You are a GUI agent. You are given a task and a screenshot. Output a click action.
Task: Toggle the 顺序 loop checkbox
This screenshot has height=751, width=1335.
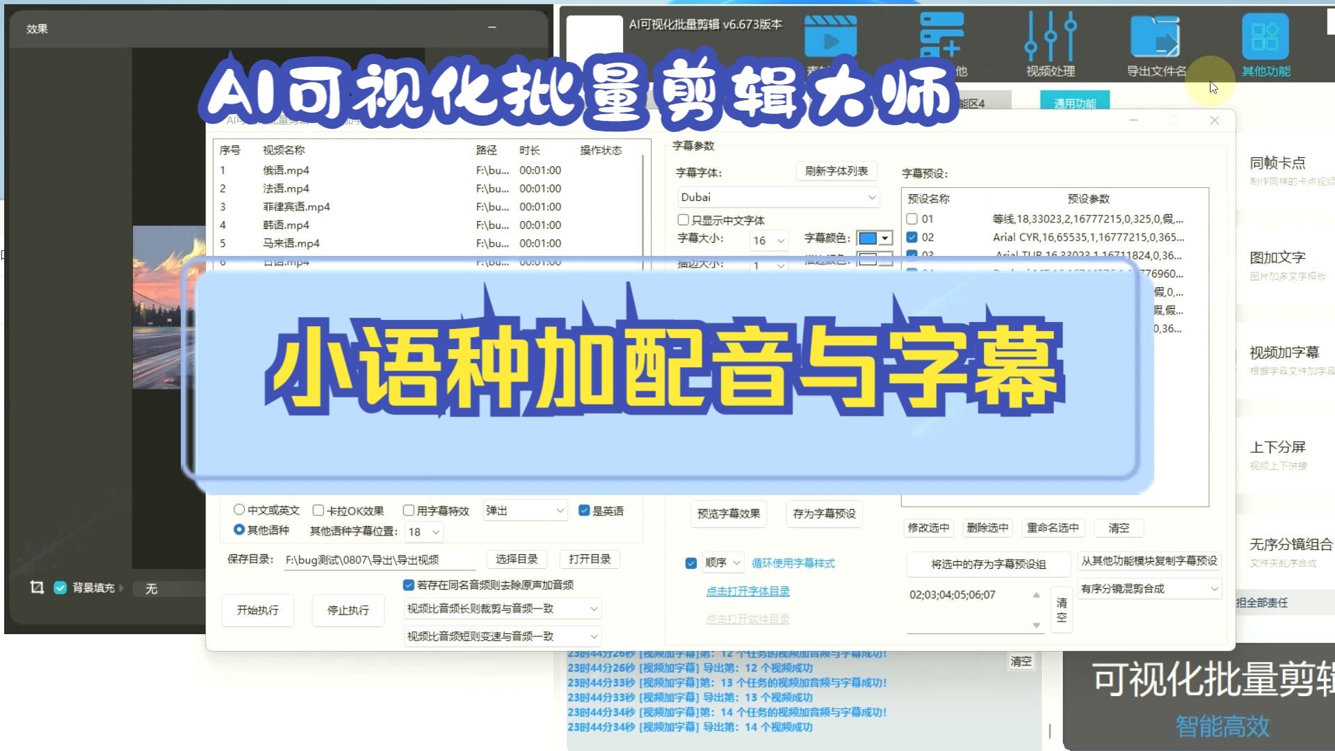690,563
